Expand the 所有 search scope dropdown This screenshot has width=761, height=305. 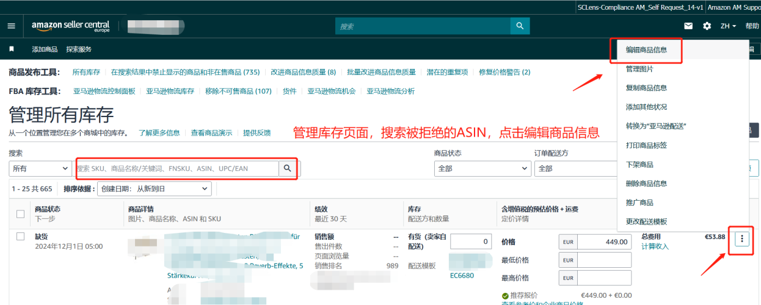coord(40,168)
